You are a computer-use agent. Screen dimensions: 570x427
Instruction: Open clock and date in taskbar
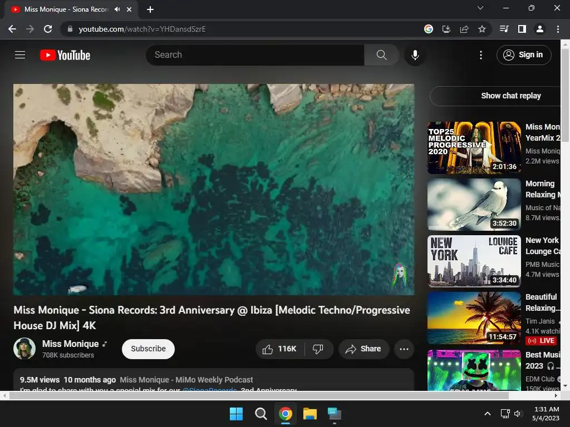[546, 414]
